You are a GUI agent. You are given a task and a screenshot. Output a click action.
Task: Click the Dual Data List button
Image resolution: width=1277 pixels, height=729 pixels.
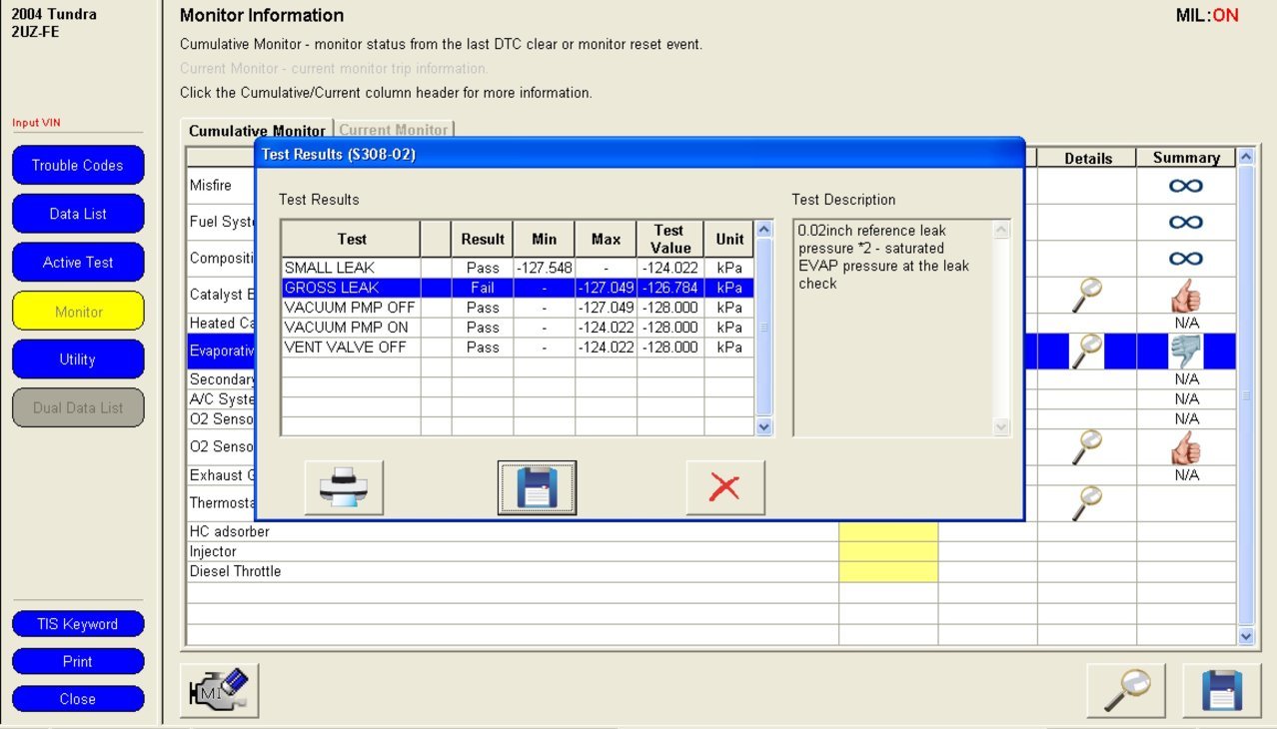pos(78,407)
